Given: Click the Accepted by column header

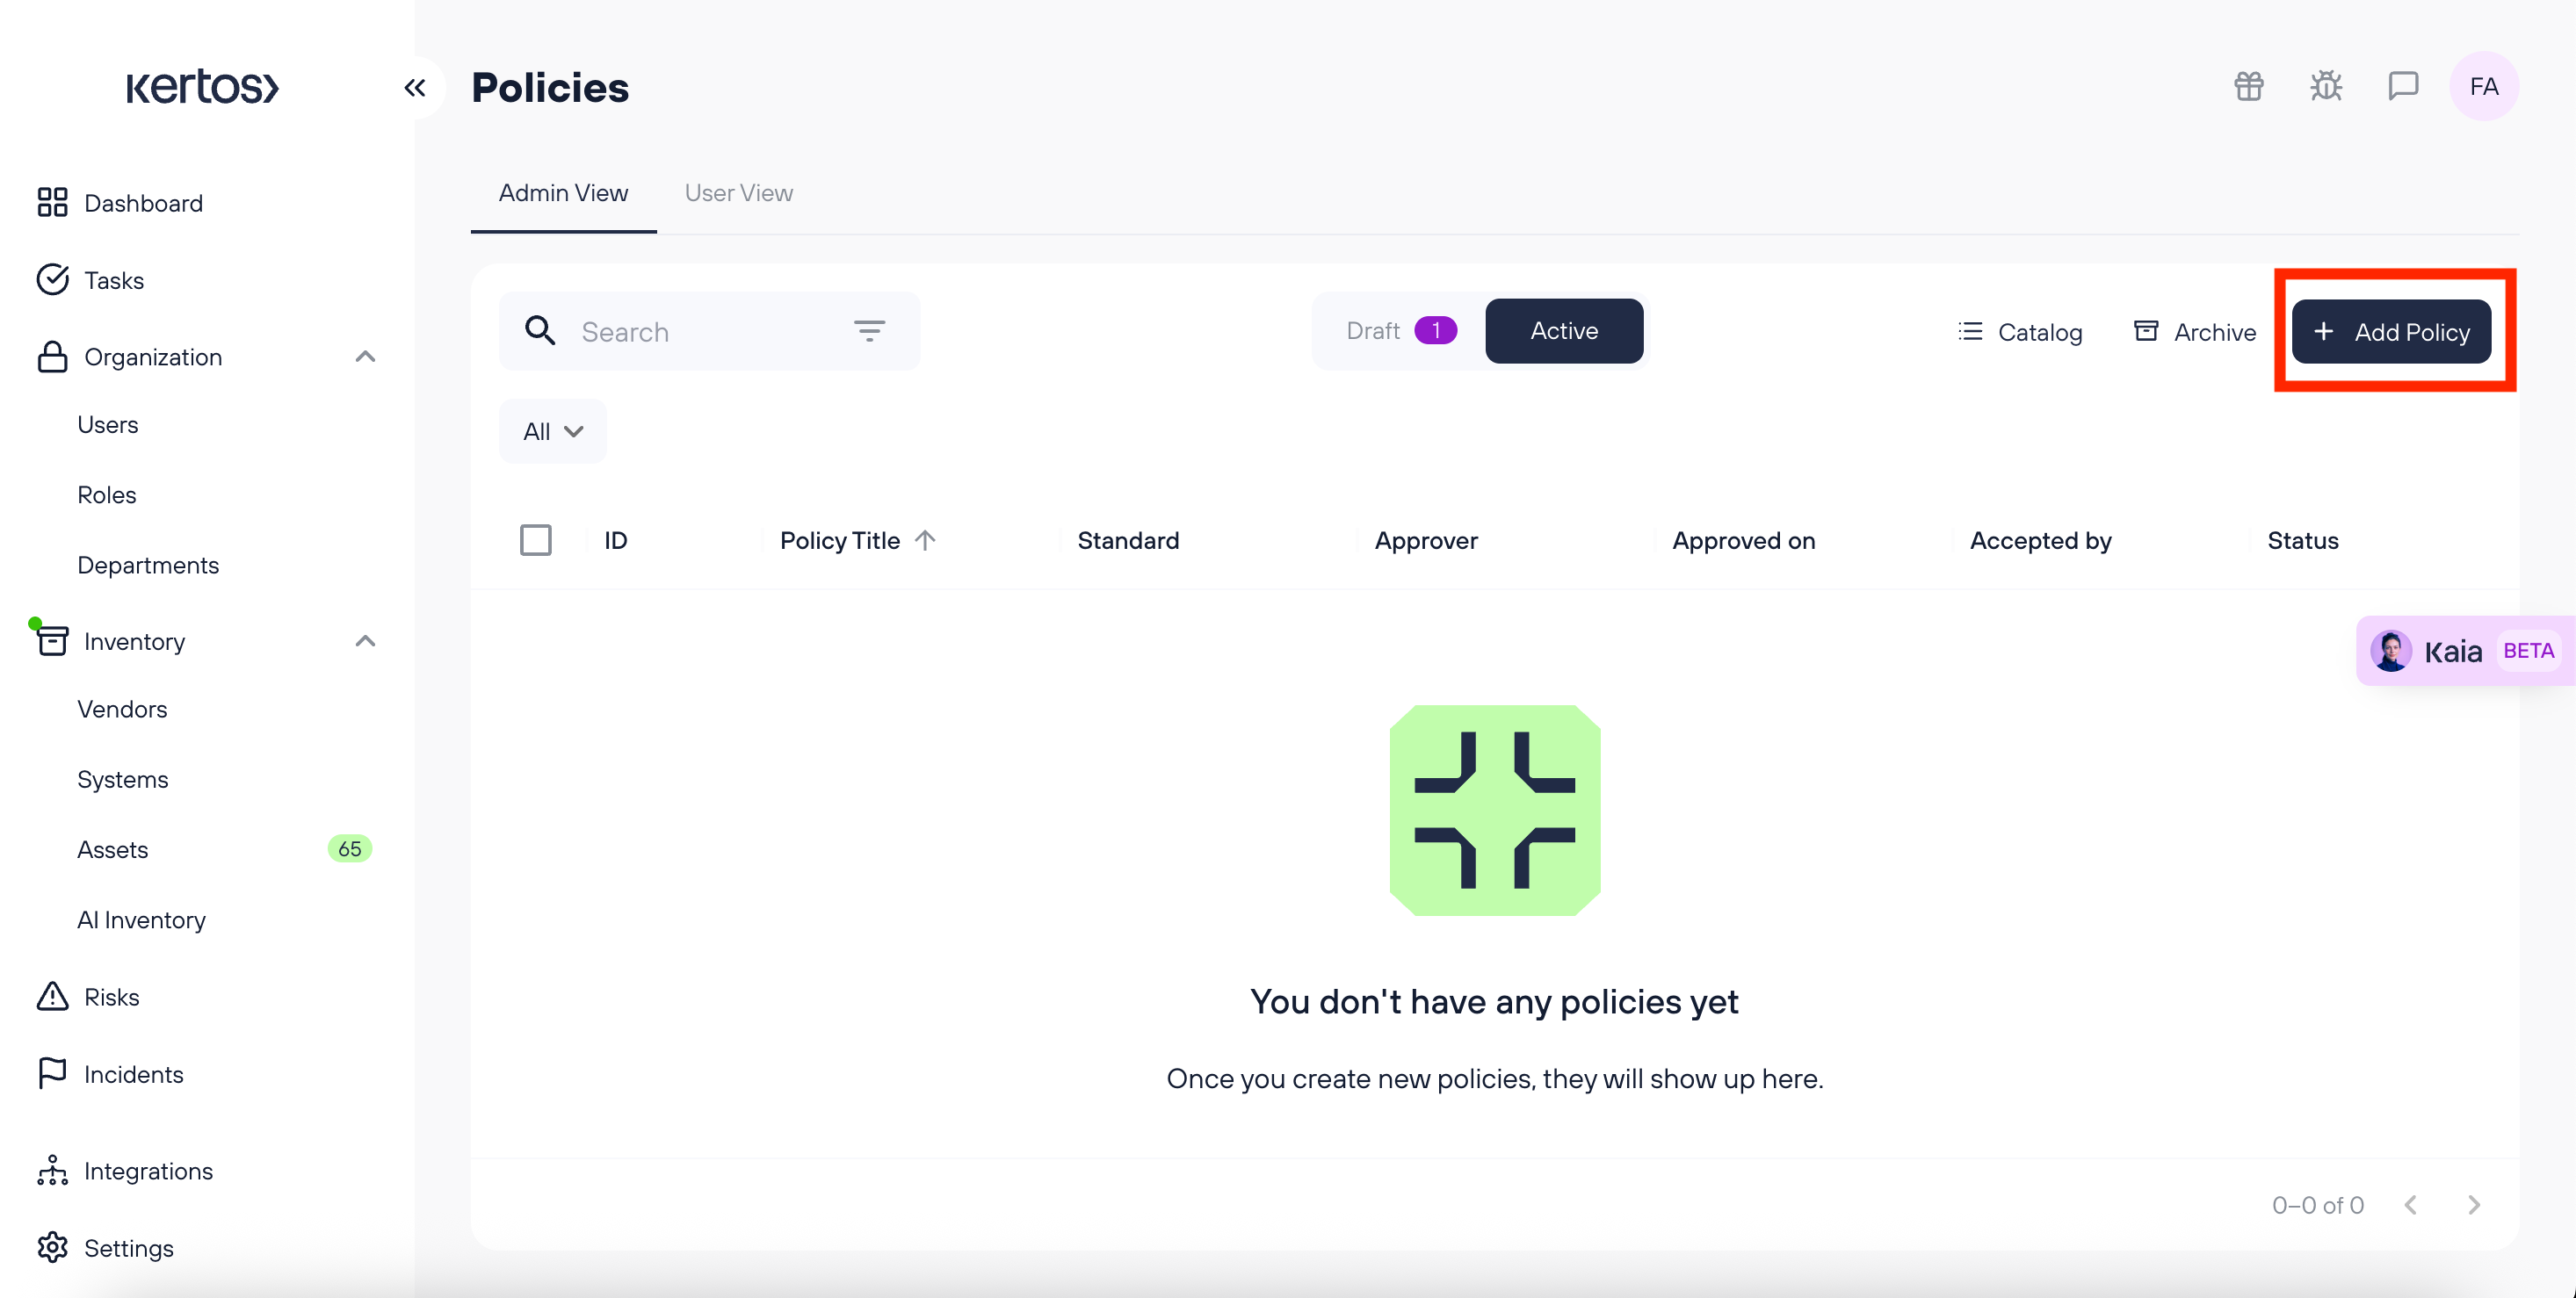Looking at the screenshot, I should (2041, 541).
